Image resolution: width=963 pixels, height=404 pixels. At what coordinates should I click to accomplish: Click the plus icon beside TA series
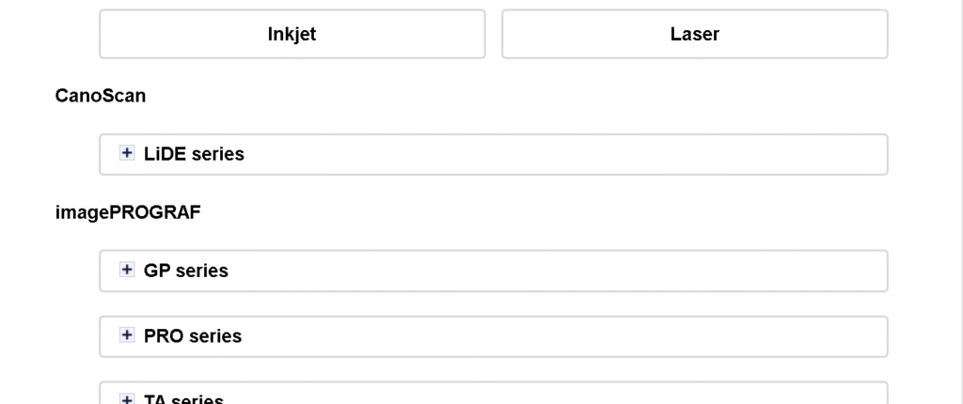(x=127, y=399)
